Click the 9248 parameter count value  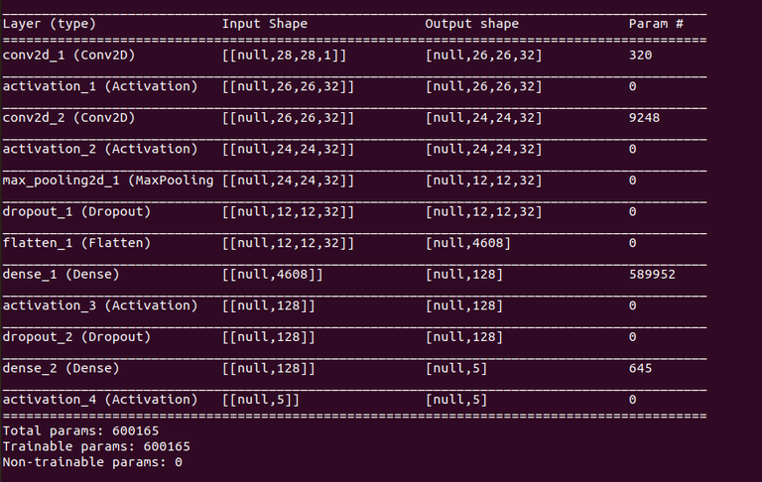click(x=644, y=118)
